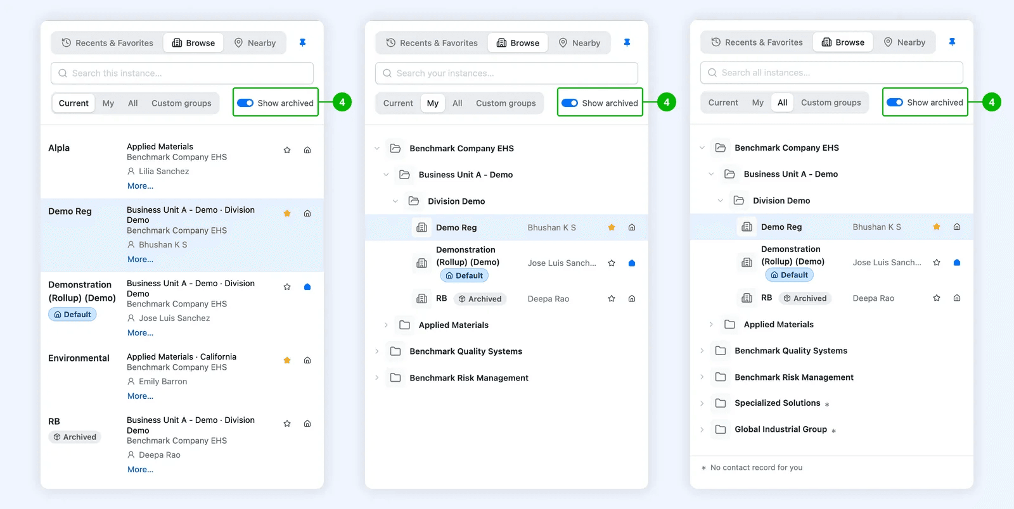Focus the Search this instance field

[x=182, y=73]
